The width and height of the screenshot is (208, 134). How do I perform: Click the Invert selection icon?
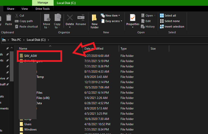click(162, 27)
